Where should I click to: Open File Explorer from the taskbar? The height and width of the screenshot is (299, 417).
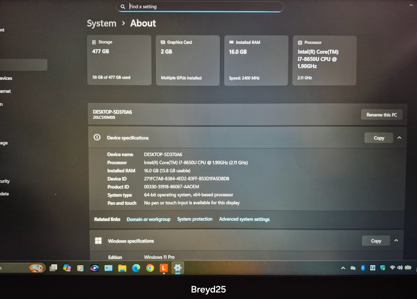click(x=122, y=268)
